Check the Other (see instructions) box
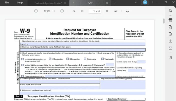Viewport: 176px width, 101px height. (x=22, y=76)
